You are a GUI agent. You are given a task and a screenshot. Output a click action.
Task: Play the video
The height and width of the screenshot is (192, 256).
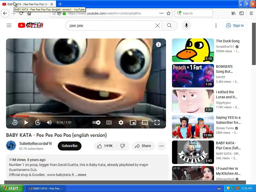[26, 122]
